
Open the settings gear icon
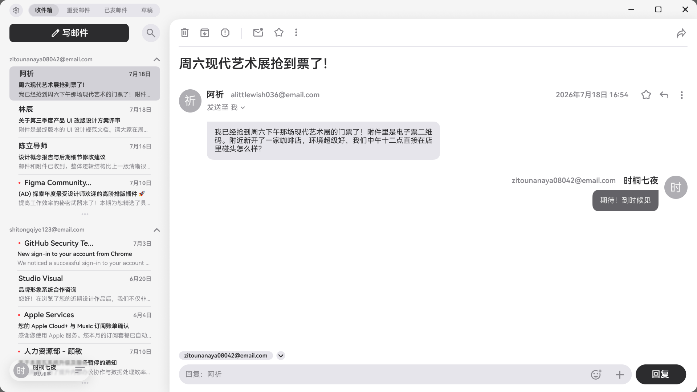pos(16,10)
